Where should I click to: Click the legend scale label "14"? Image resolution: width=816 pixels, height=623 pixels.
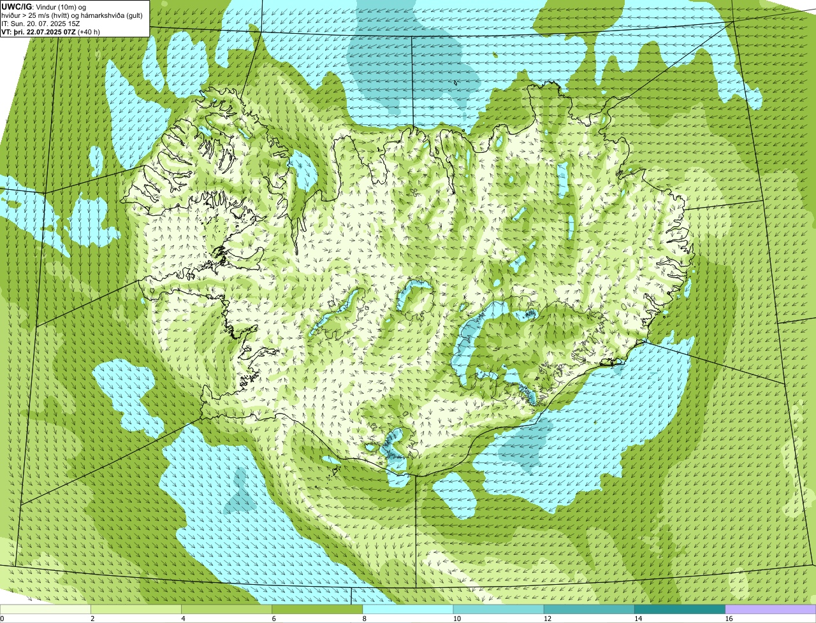point(637,619)
